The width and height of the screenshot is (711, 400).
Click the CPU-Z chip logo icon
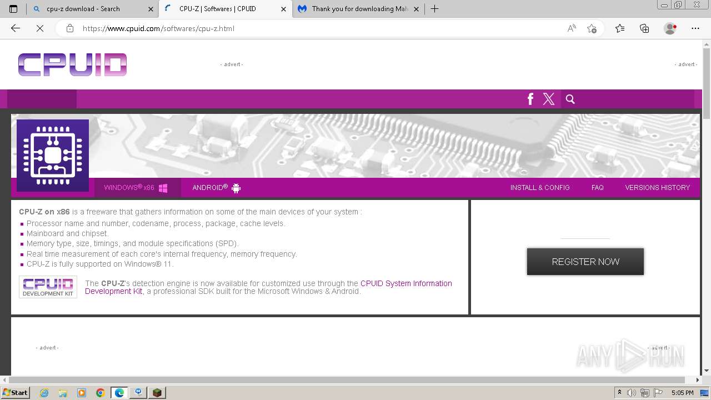click(53, 156)
